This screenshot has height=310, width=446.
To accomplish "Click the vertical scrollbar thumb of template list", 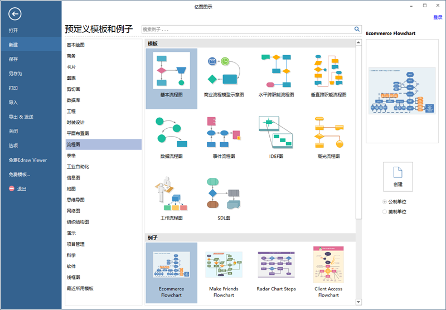I will [x=358, y=132].
